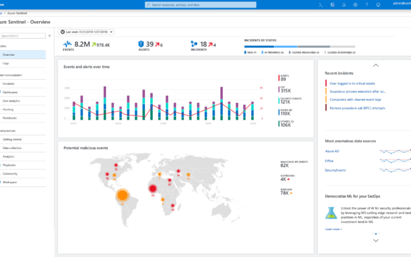Click the Others 106K legend
411x257 pixels.
286,123
